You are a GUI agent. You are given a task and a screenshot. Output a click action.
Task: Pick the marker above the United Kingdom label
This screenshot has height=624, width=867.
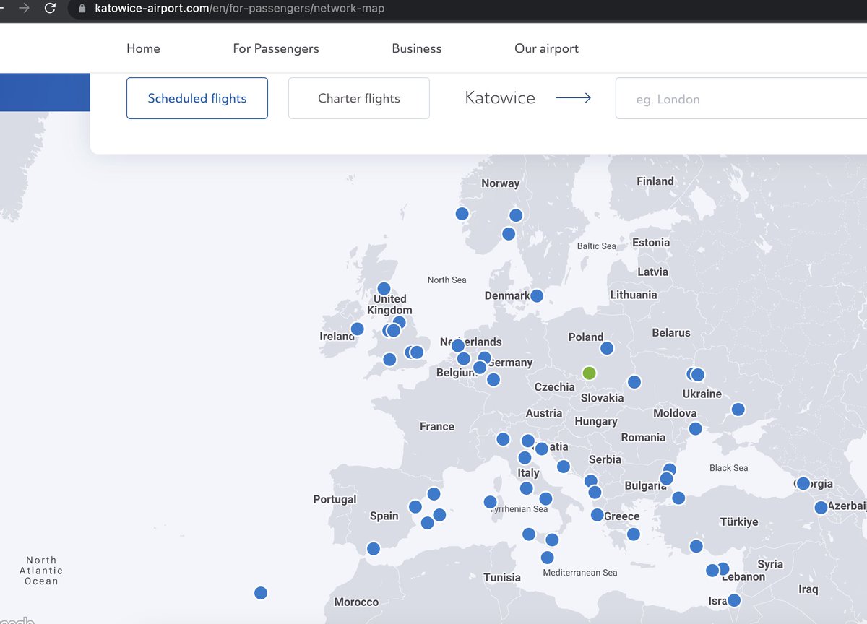384,288
